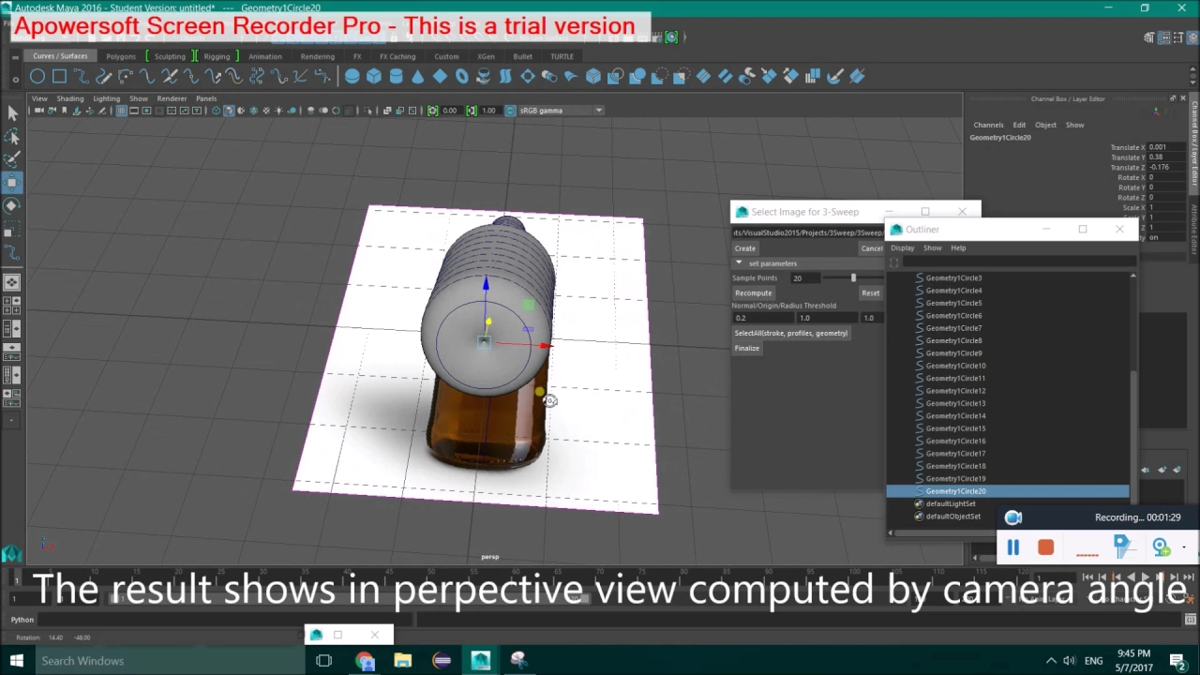
Task: Toggle the viewport view transform icon
Action: tap(510, 111)
